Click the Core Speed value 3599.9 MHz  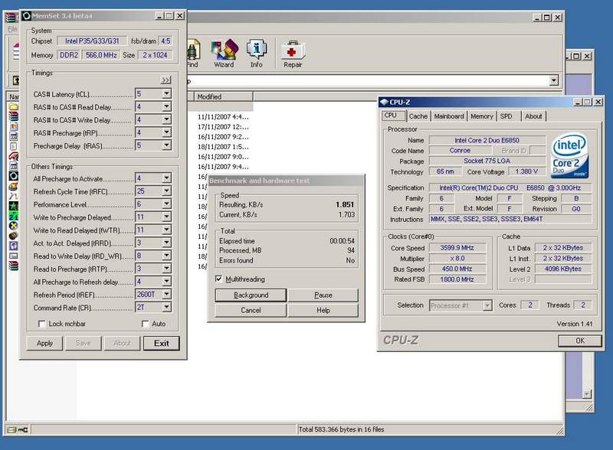click(x=457, y=248)
